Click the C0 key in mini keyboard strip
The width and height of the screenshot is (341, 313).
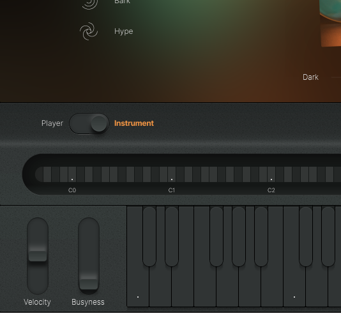tap(72, 174)
